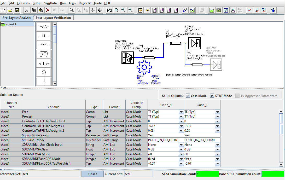Image resolution: width=285 pixels, height=180 pixels.
Task: Select the pointer selection tool in the toolbar
Action: 71,10
